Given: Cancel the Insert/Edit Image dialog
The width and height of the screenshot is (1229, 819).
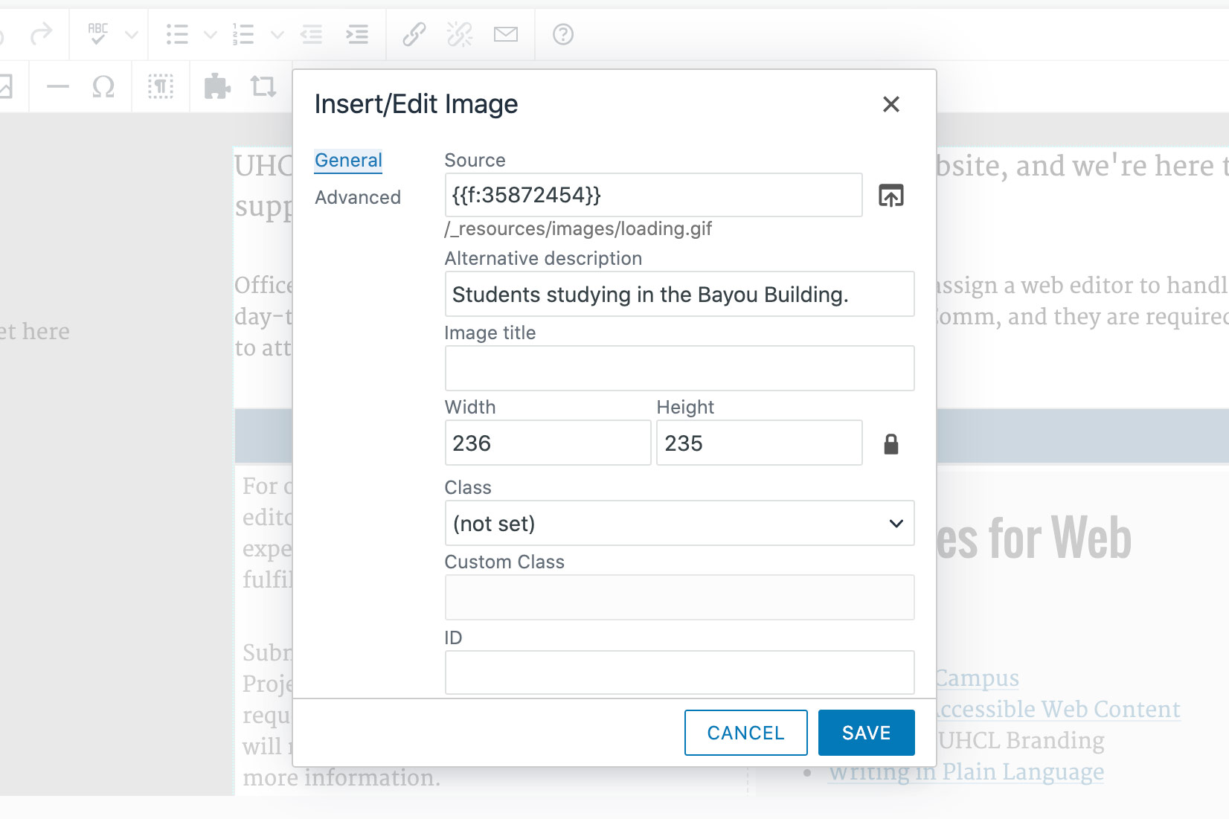Looking at the screenshot, I should pyautogui.click(x=745, y=732).
